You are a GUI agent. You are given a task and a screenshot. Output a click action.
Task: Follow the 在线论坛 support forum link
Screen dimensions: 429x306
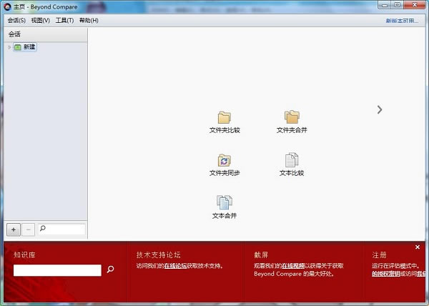175,266
